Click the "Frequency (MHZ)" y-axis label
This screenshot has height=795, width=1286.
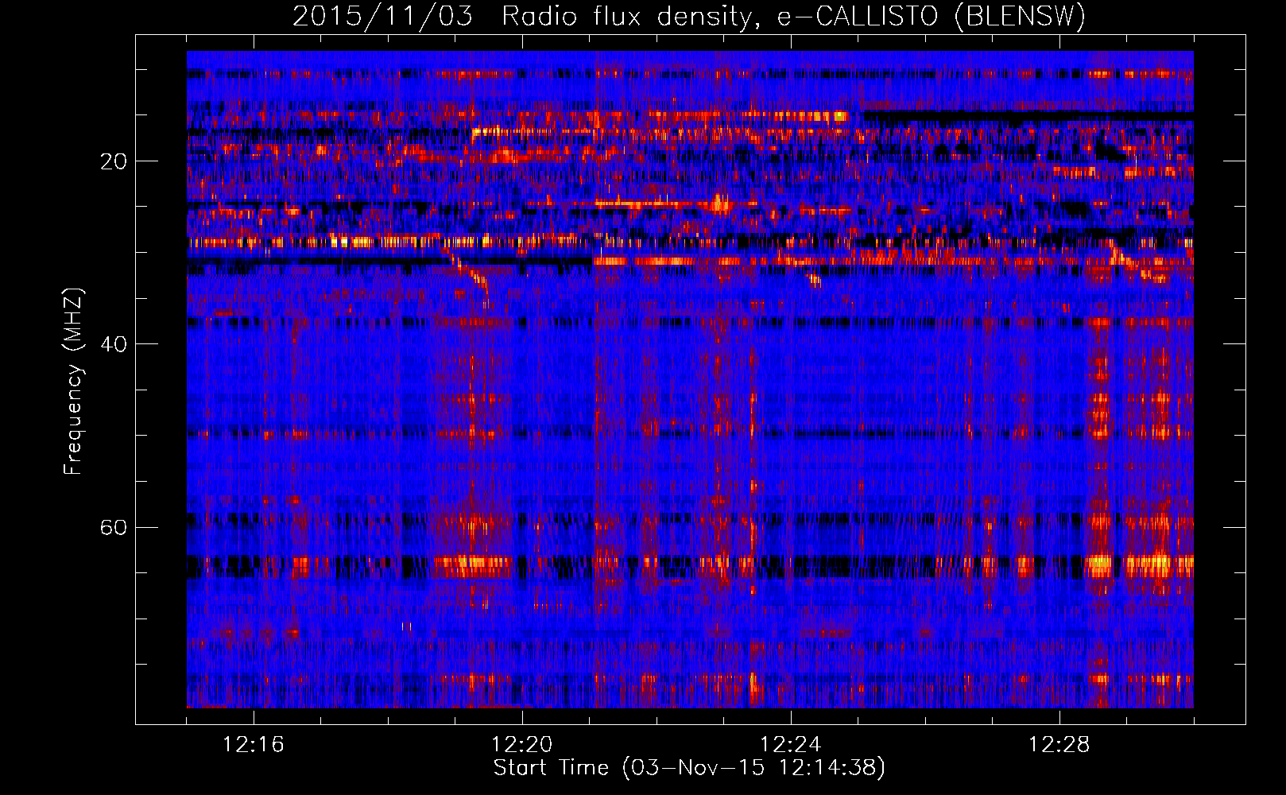click(x=73, y=382)
